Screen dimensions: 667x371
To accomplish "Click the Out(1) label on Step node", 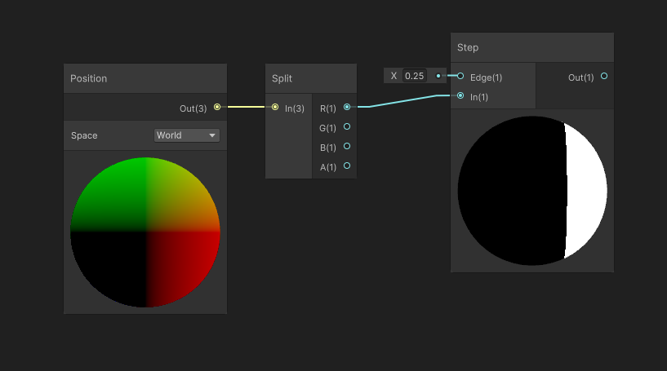I will coord(580,77).
